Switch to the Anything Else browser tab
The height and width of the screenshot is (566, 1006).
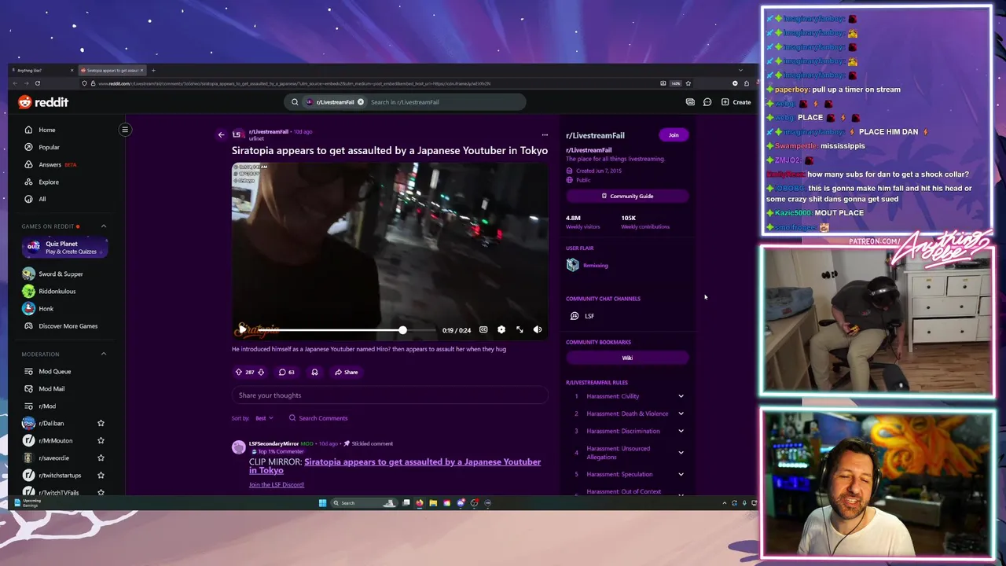point(43,70)
